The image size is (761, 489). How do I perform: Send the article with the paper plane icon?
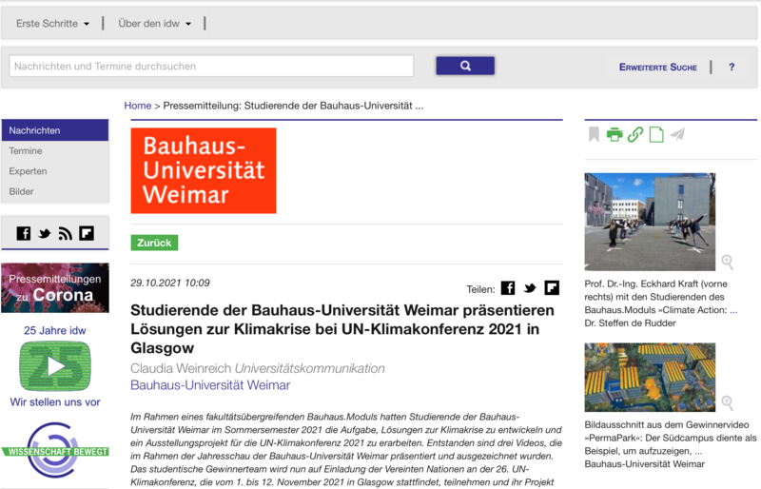click(x=677, y=134)
